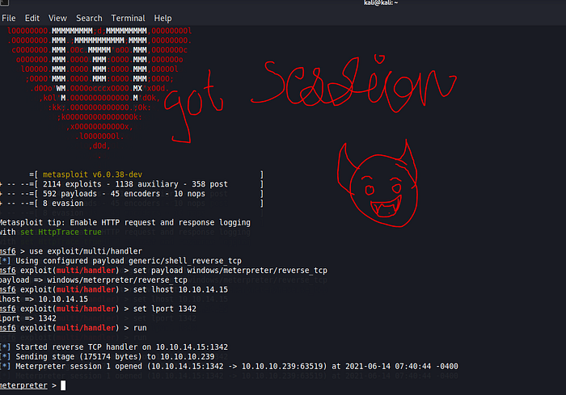The image size is (566, 395).
Task: Click the 'meterpreter' prompt text
Action: click(23, 385)
